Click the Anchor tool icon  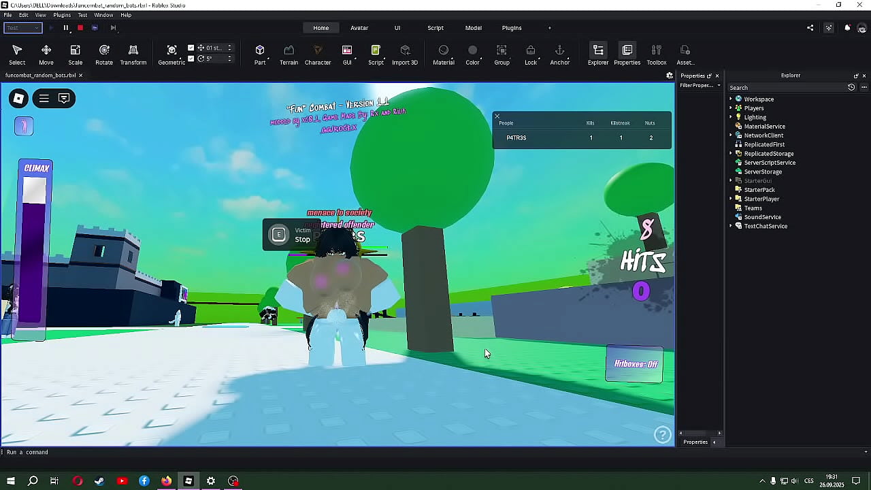[559, 54]
